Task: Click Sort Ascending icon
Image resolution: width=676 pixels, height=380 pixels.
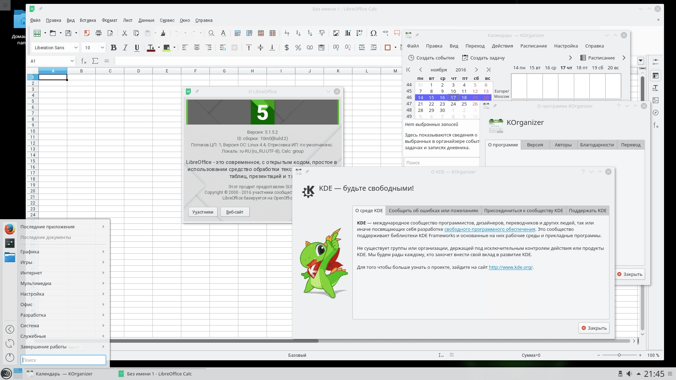Action: coord(298,33)
